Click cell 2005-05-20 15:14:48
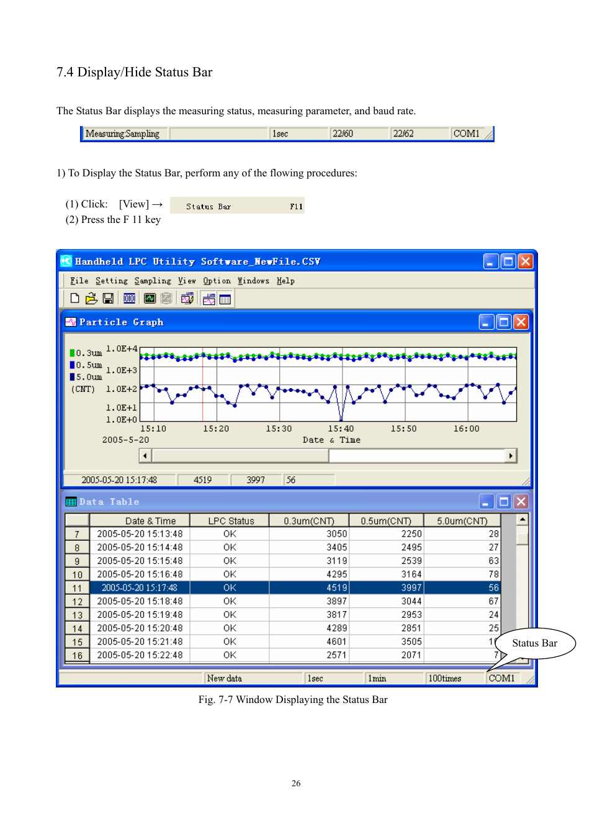This screenshot has height=839, width=592. (140, 547)
